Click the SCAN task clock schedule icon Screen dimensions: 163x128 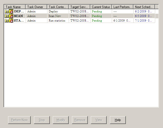point(11,16)
